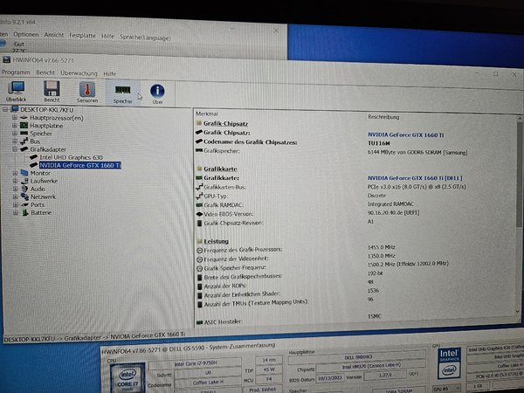The width and height of the screenshot is (524, 393).
Task: Open the Programm menu in HWiNFO64
Action: (x=16, y=72)
